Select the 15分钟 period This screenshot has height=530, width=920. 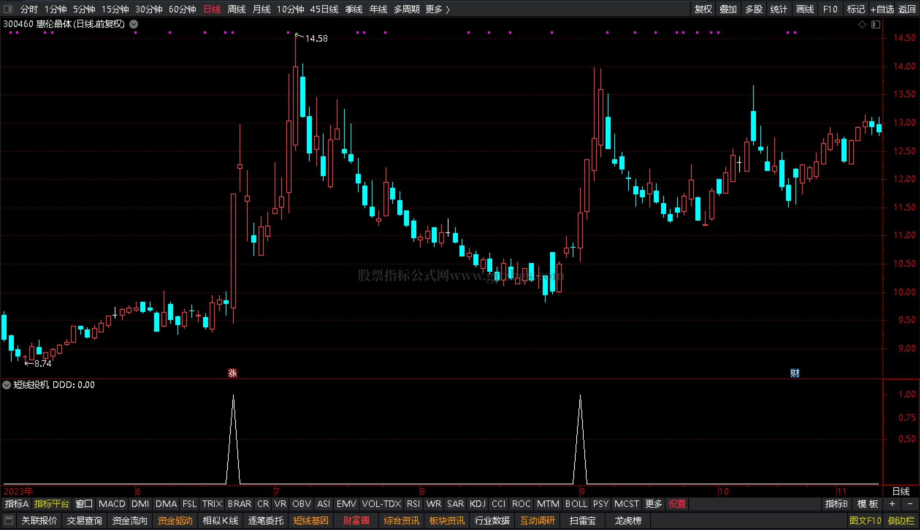[x=115, y=9]
